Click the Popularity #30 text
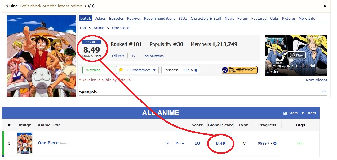This screenshot has height=160, width=337. [x=166, y=44]
